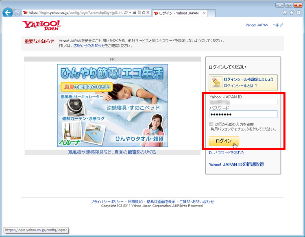The height and width of the screenshot is (237, 305).
Task: Open the 利用規約 footer link
Action: [135, 202]
